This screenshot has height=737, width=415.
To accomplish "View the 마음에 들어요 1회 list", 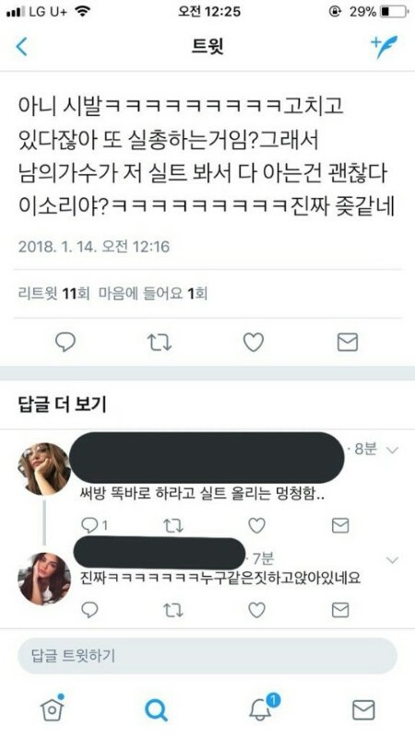I will point(153,294).
